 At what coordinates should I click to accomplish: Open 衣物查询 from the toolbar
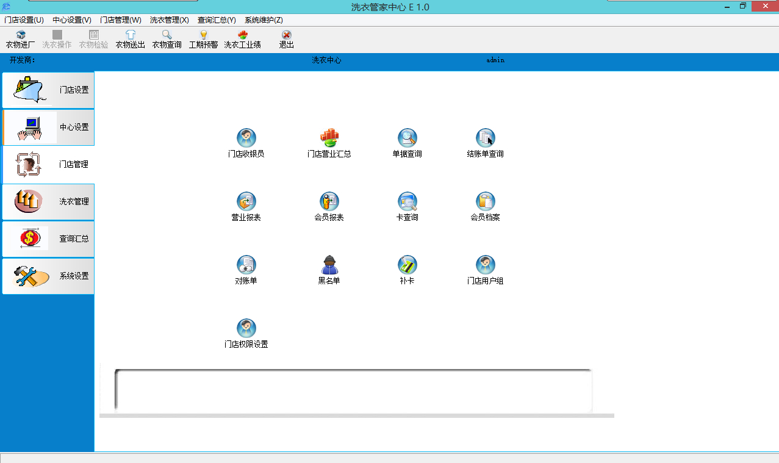pos(167,40)
